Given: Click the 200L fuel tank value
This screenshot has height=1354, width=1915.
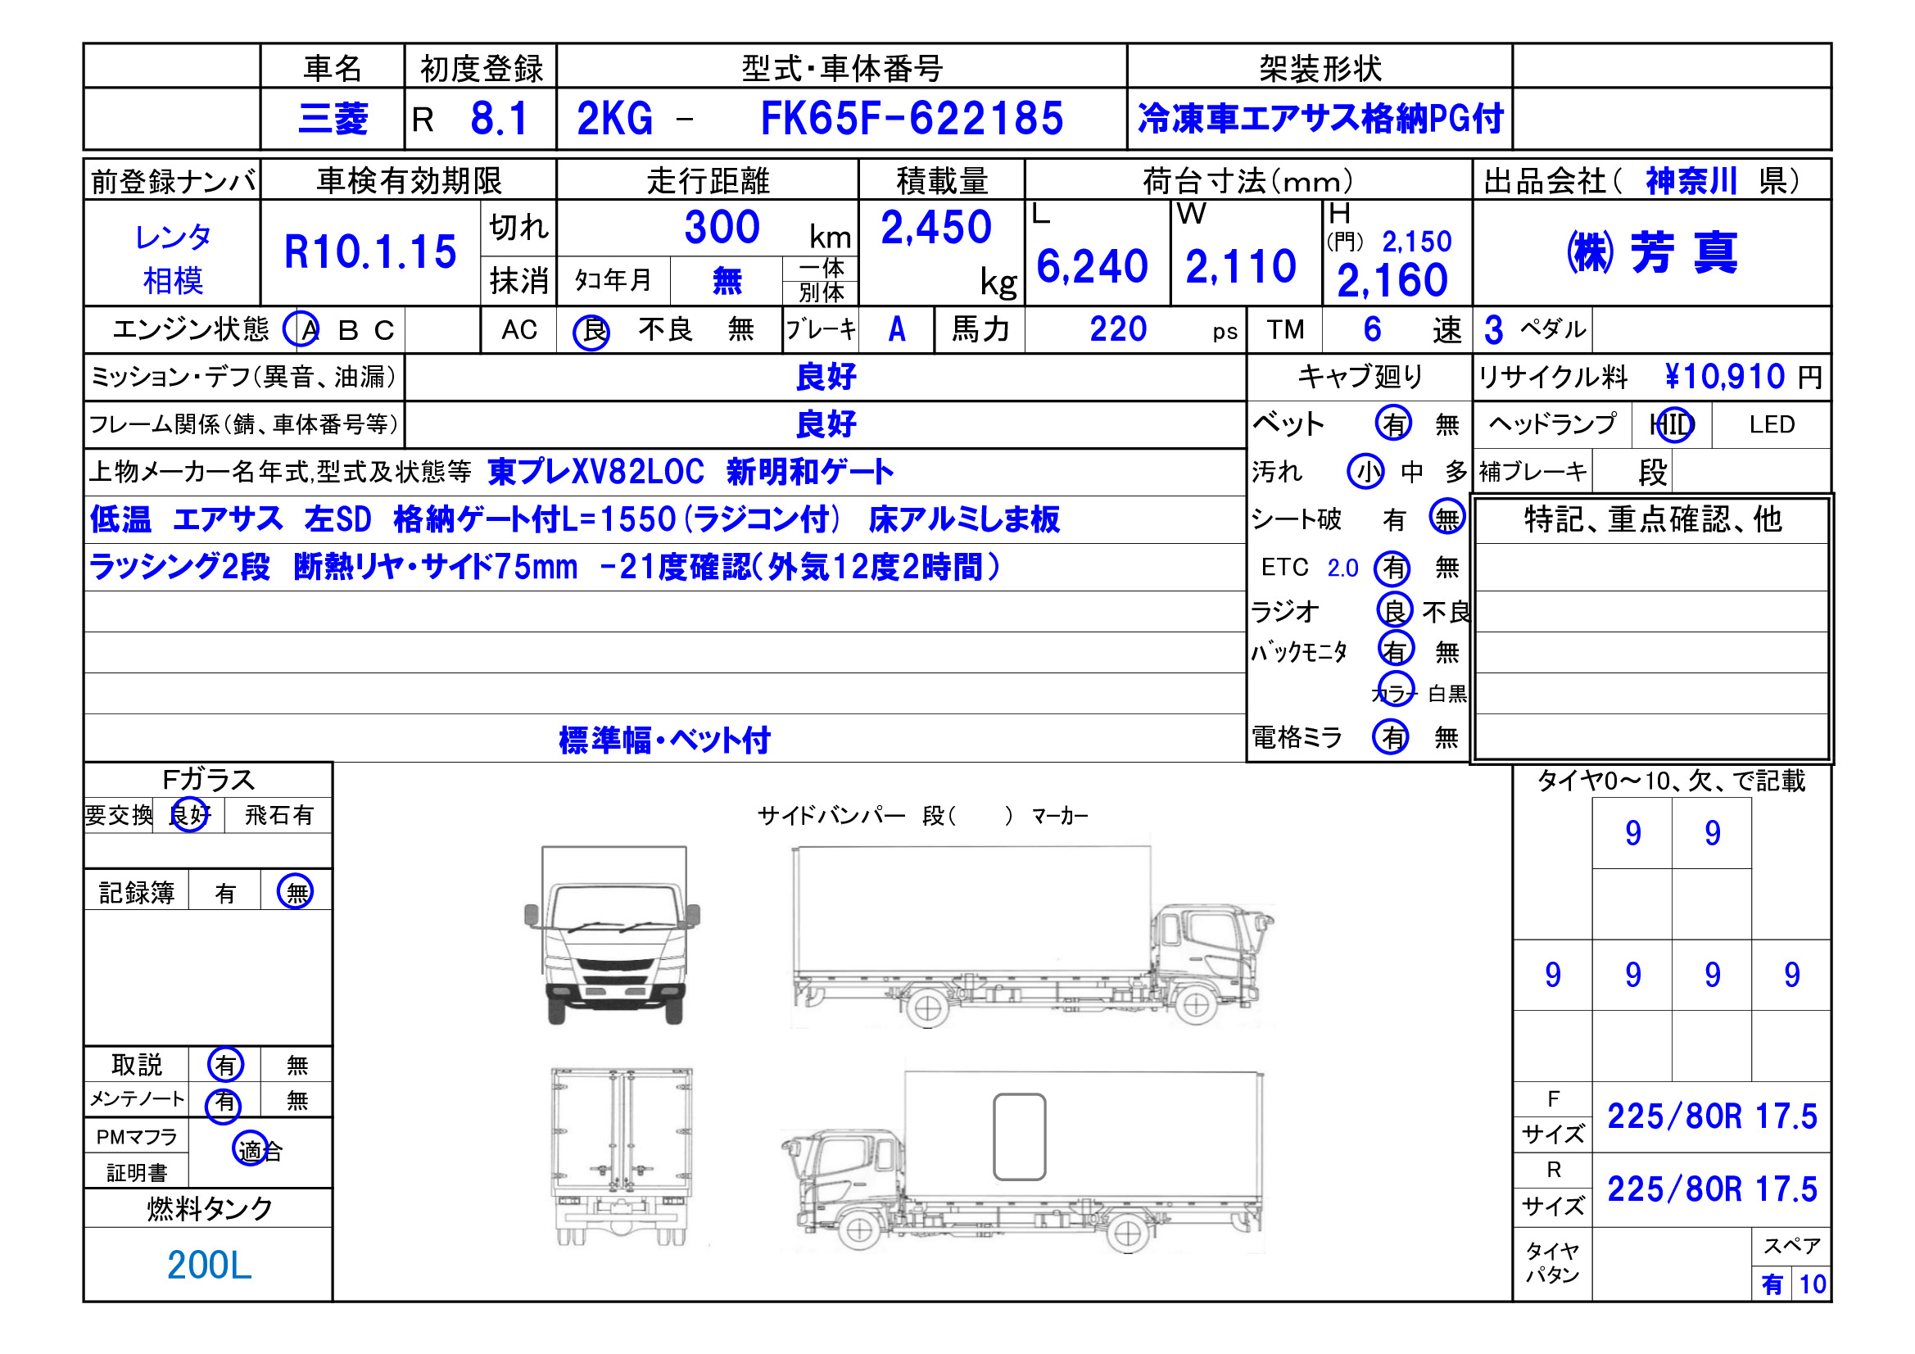Looking at the screenshot, I should (209, 1265).
